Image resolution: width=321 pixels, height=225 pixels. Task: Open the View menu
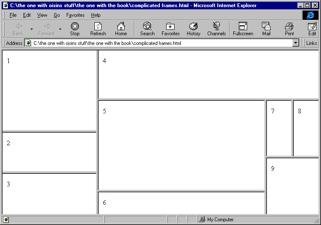click(x=42, y=15)
